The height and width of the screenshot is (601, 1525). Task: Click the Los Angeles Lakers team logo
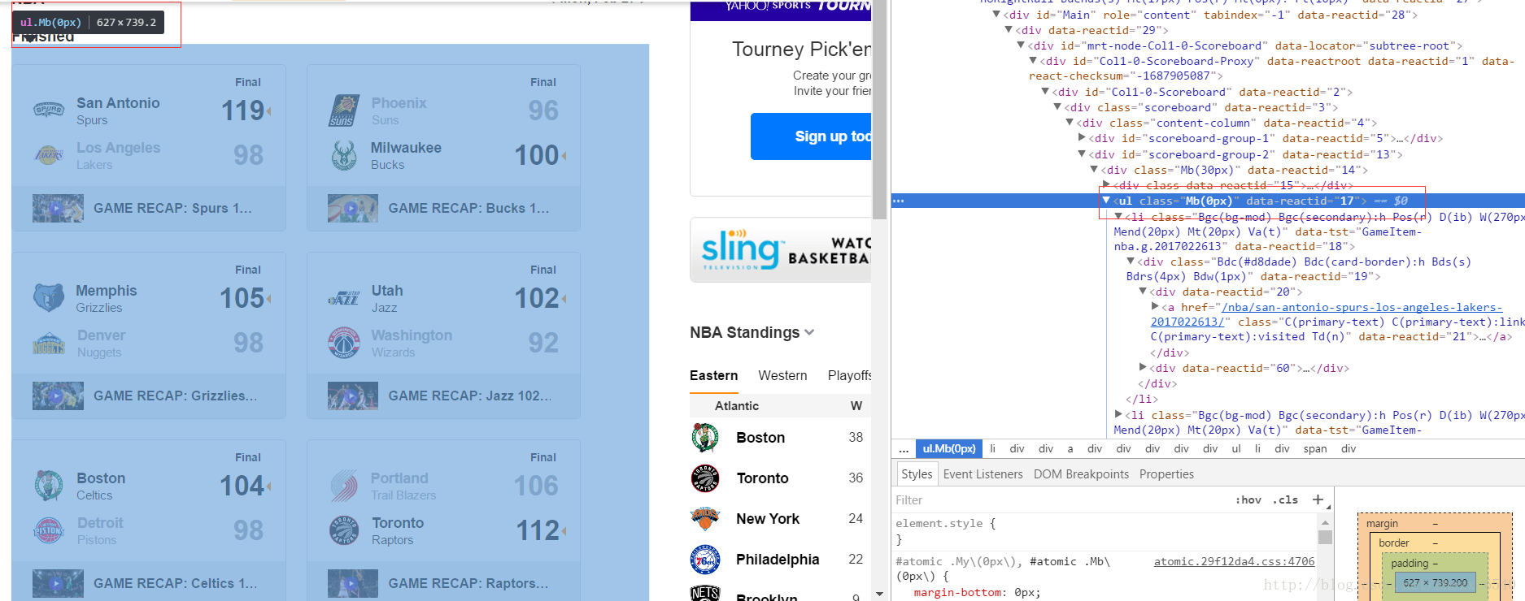(x=49, y=154)
